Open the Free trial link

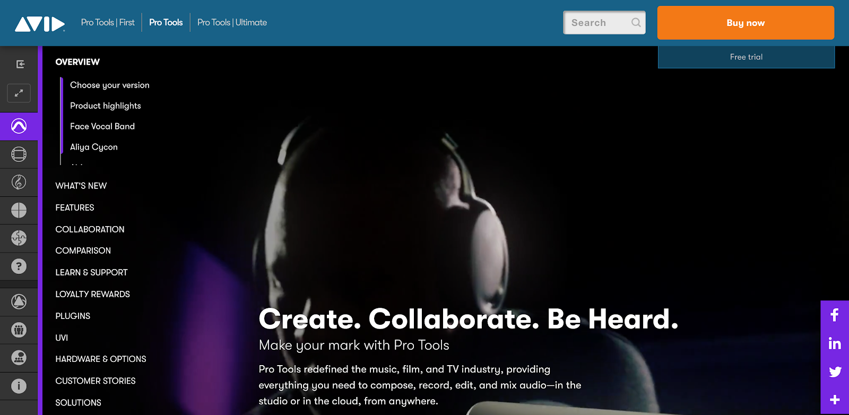pyautogui.click(x=746, y=57)
